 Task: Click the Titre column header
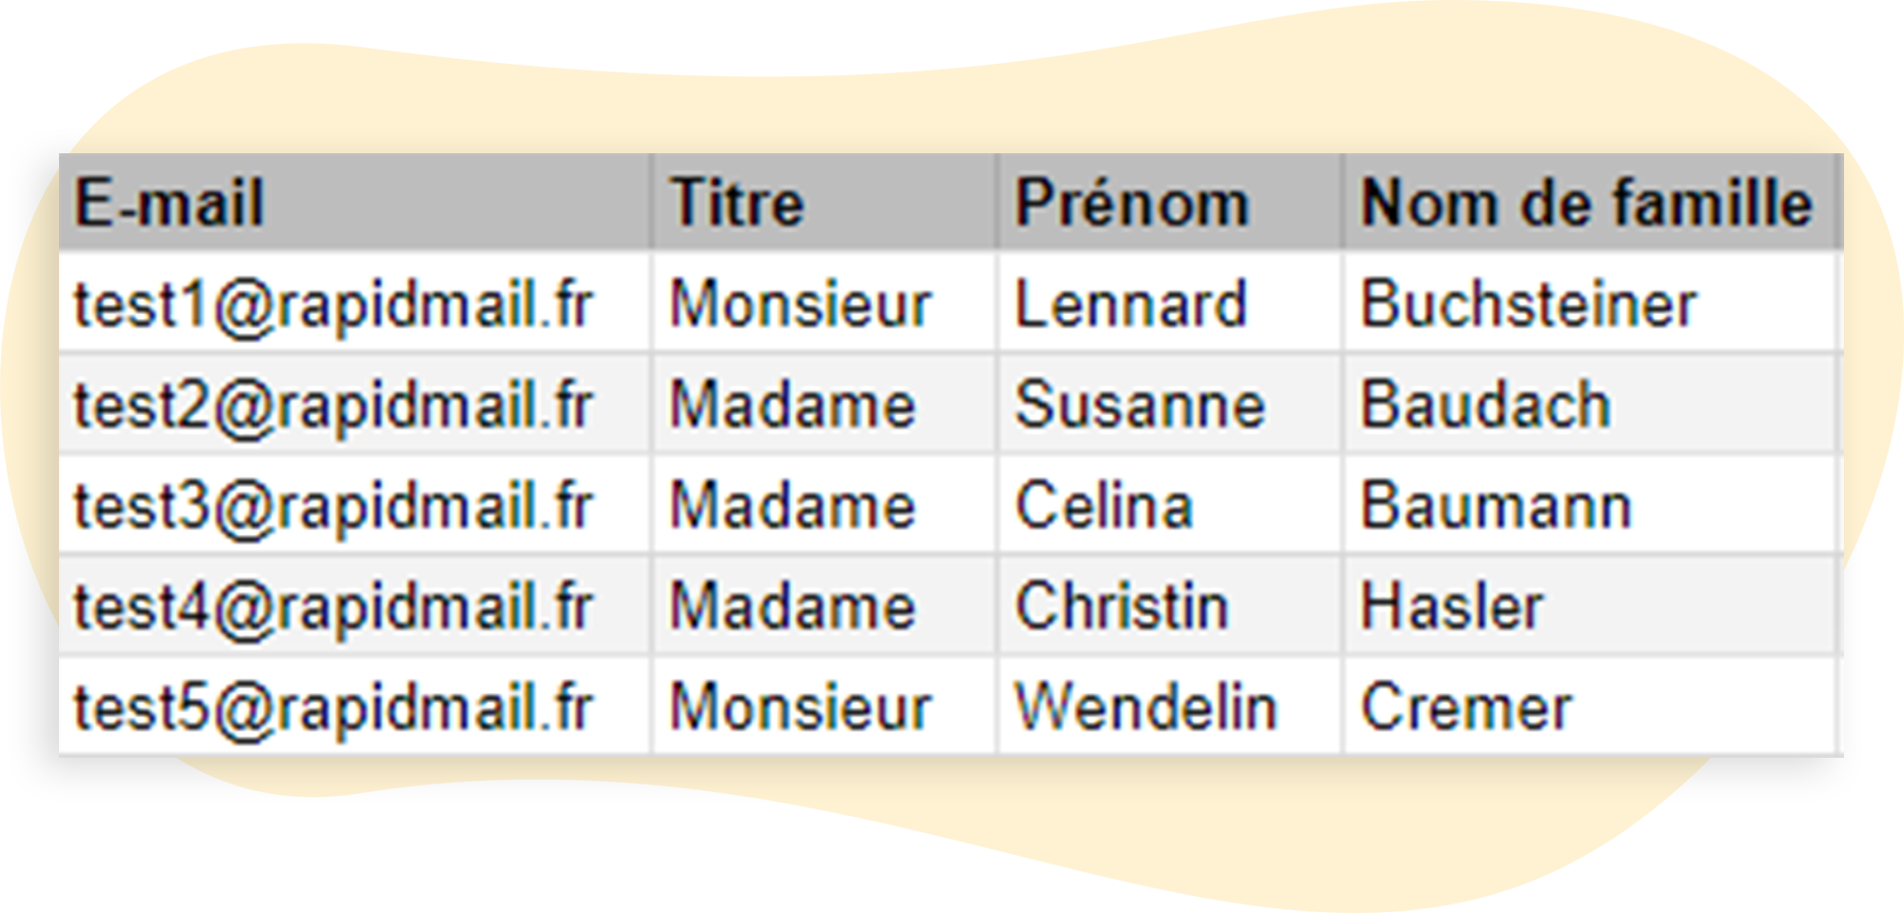737,203
